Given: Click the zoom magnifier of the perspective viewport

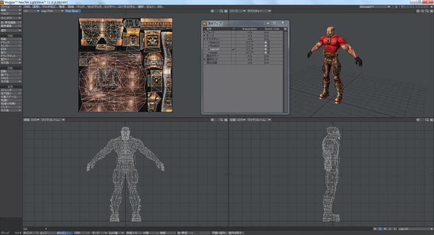Looking at the screenshot, I should click(427, 11).
